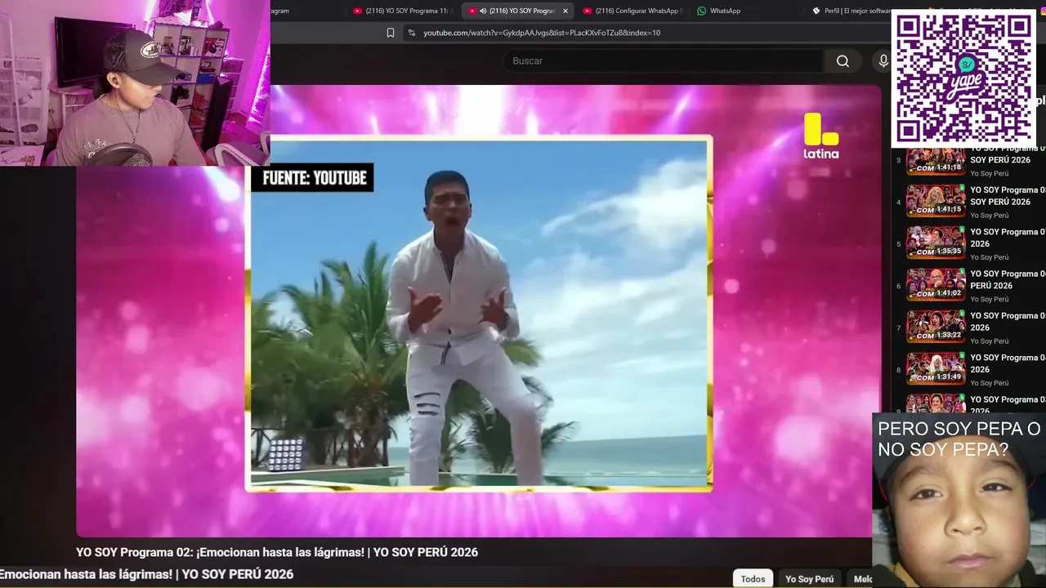Click the Yape QR code overlay
Image resolution: width=1046 pixels, height=588 pixels.
click(964, 78)
